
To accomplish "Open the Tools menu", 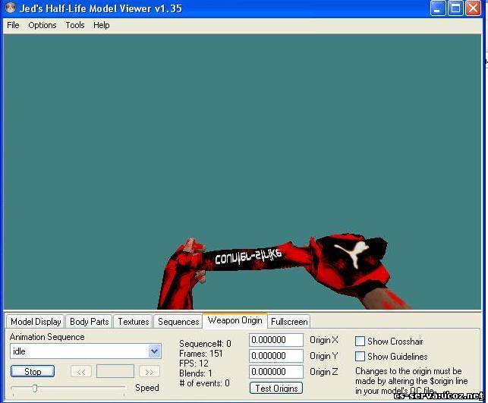I will 75,25.
